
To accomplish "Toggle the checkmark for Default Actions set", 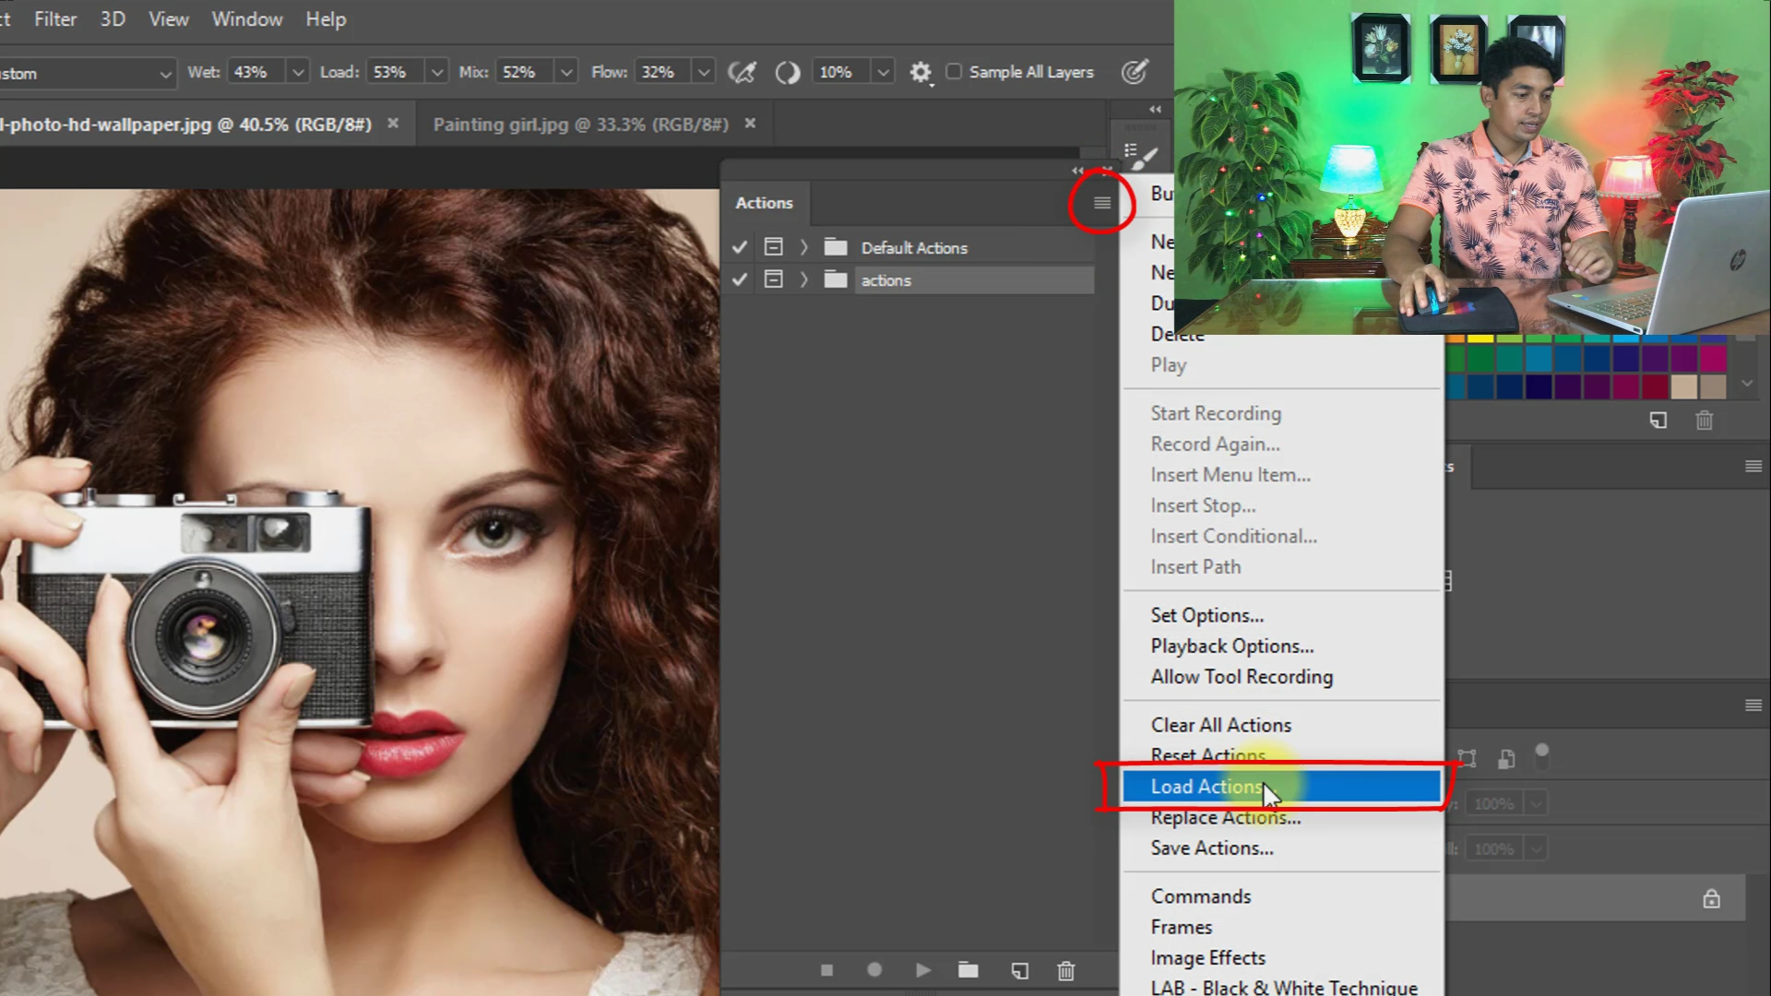I will click(x=739, y=247).
